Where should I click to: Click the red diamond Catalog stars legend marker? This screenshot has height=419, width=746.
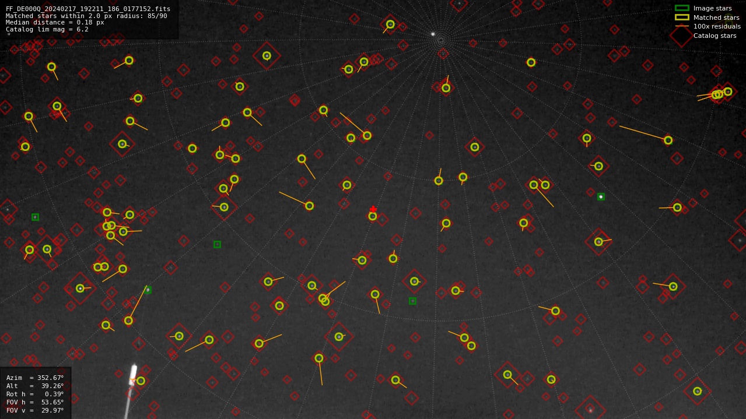(682, 36)
